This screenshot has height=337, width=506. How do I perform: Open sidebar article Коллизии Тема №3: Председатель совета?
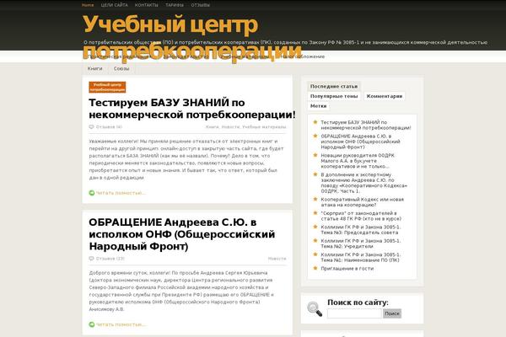[360, 230]
